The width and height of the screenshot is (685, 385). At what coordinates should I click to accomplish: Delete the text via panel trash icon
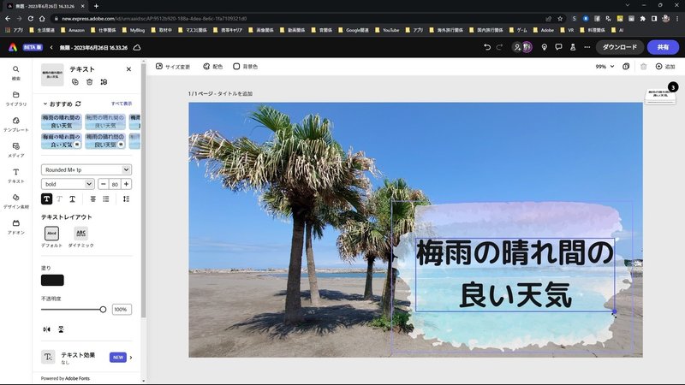click(90, 82)
